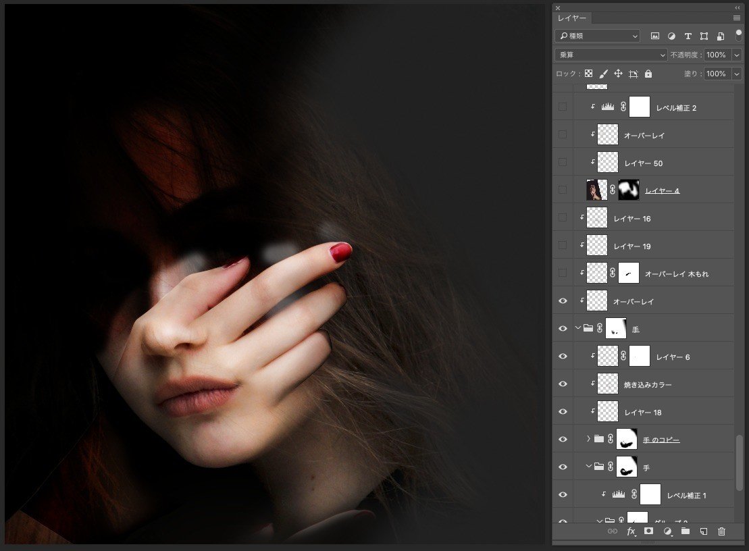The width and height of the screenshot is (749, 551).
Task: Click the 不透明度 100% value field
Action: click(x=717, y=55)
